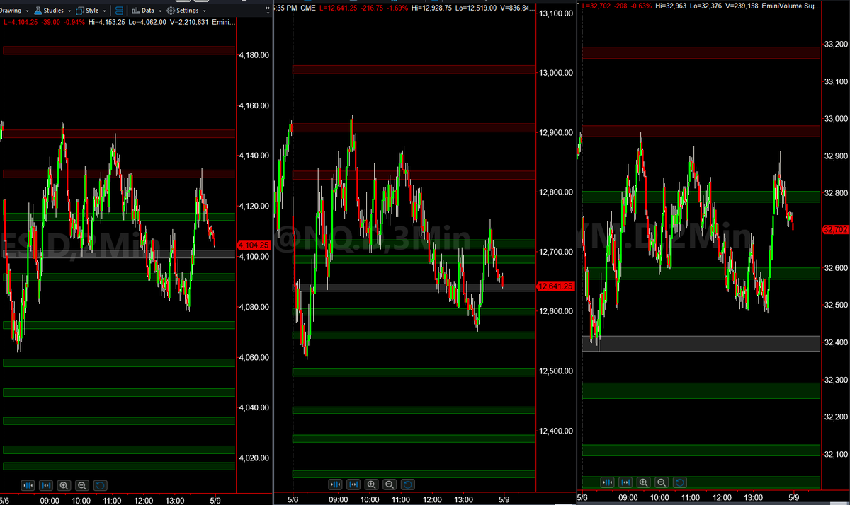
Task: Reset the NQ chart view
Action: tap(407, 484)
